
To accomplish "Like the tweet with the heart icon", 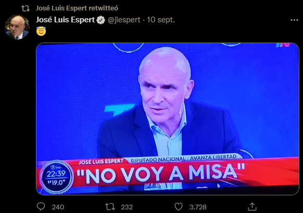I will pos(179,207).
